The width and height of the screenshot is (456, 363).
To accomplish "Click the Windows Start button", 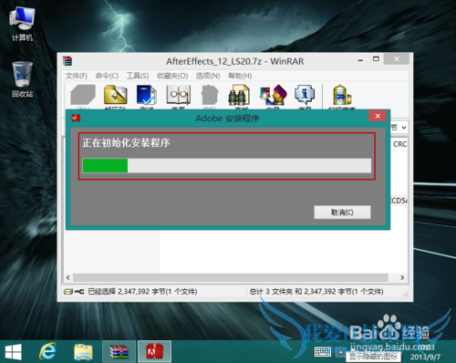I will click(x=14, y=352).
